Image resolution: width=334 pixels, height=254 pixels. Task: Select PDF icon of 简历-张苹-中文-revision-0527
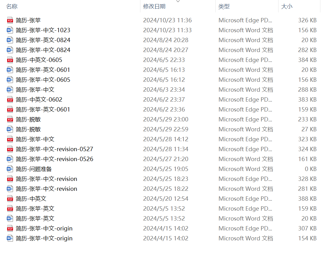pos(10,149)
